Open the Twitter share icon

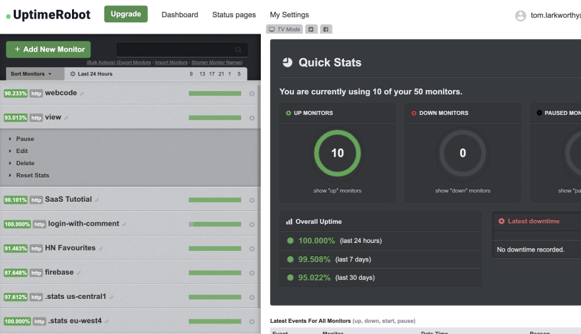[311, 29]
